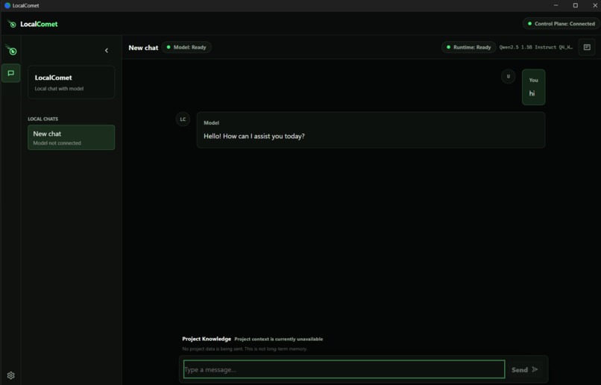
Task: Click the LC model avatar
Action: coord(183,119)
